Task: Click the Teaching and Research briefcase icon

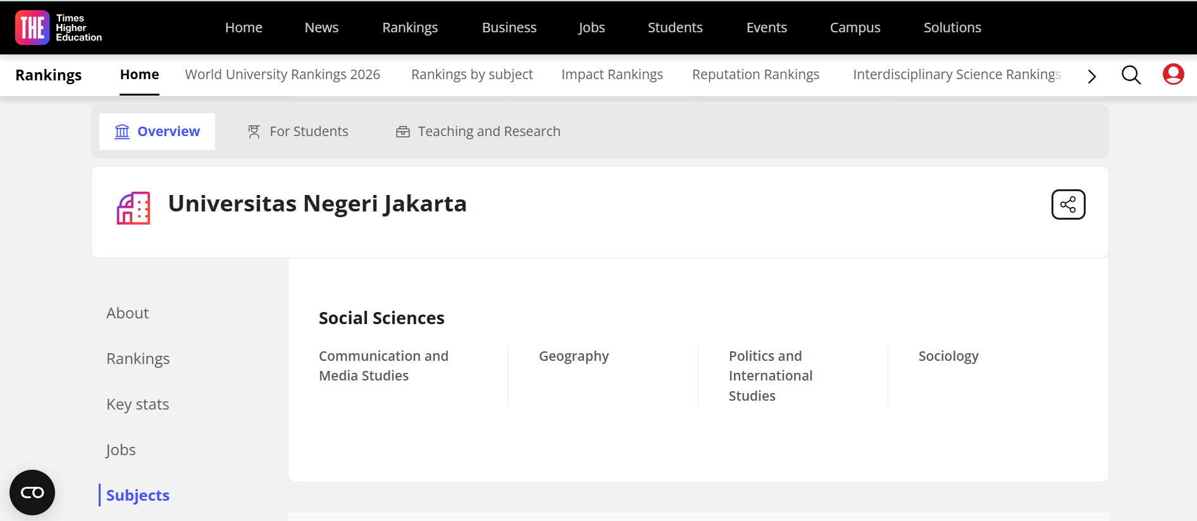Action: [403, 132]
